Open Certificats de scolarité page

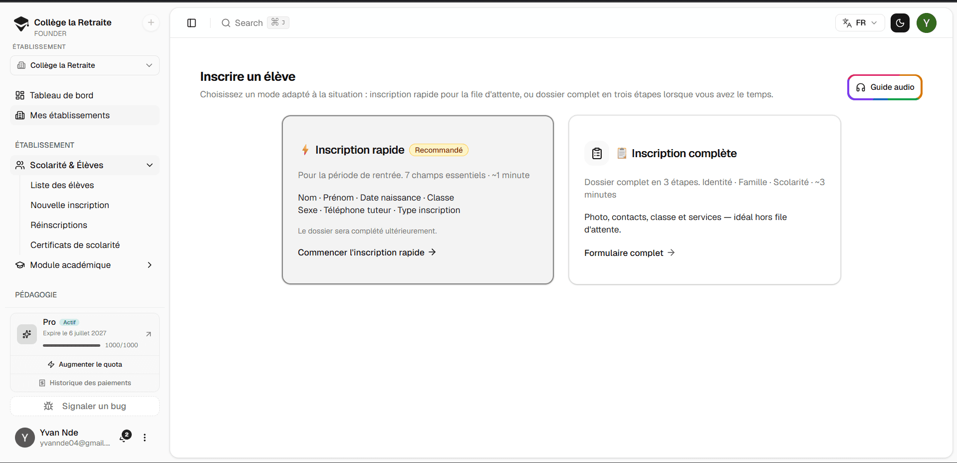pyautogui.click(x=75, y=245)
